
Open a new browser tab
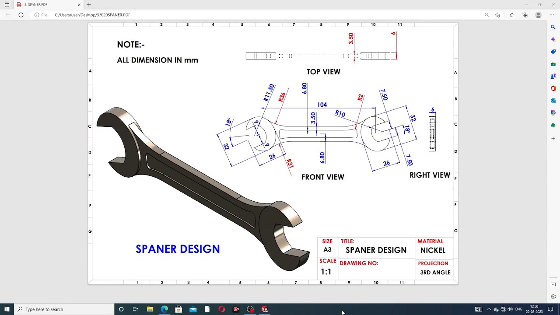click(x=89, y=4)
